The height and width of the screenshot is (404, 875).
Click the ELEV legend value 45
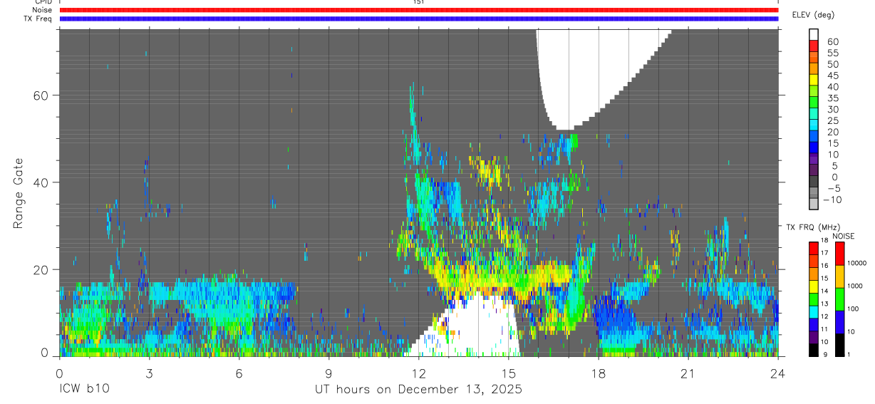pos(832,76)
